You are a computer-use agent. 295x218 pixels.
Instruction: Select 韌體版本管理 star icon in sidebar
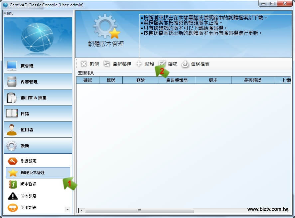[13, 173]
